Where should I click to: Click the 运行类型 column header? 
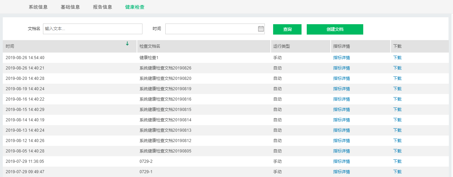point(281,46)
